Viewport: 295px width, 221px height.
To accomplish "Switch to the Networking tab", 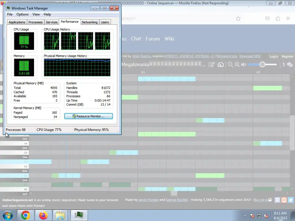I will click(x=90, y=22).
